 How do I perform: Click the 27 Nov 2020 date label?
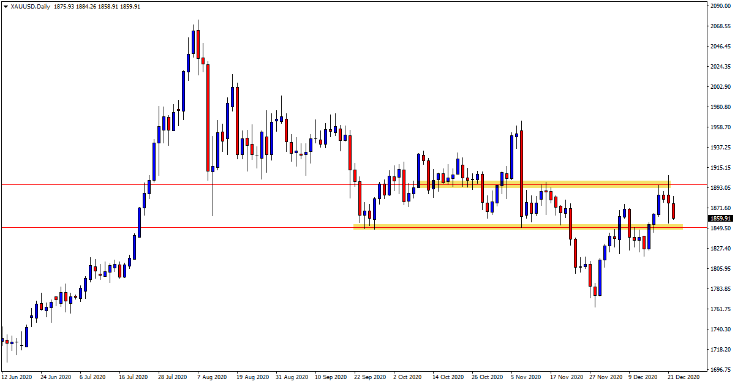(605, 378)
